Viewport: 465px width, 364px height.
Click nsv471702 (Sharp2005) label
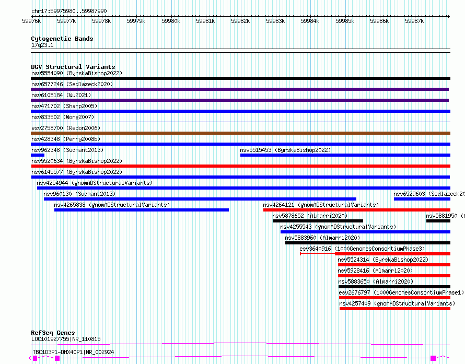click(64, 106)
